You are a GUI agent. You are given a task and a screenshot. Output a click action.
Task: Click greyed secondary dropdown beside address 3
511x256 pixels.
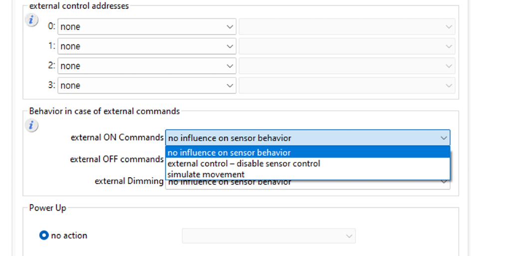pyautogui.click(x=347, y=86)
